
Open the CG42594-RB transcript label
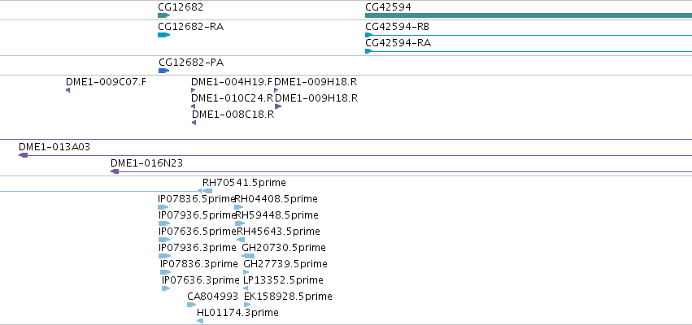(x=397, y=27)
